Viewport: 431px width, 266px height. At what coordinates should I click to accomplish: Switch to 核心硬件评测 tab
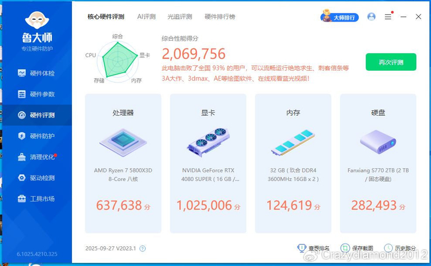(x=106, y=17)
